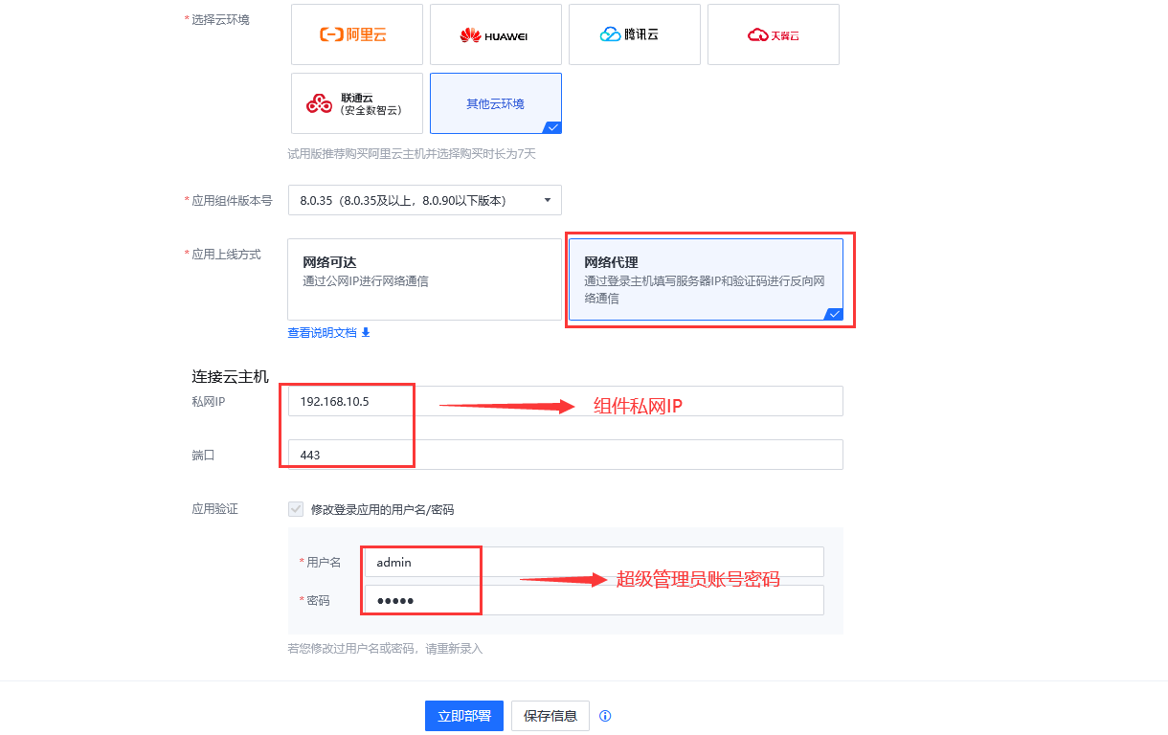Click the info icon beside 保存信息
Screen dimensions: 1168x735
605,716
